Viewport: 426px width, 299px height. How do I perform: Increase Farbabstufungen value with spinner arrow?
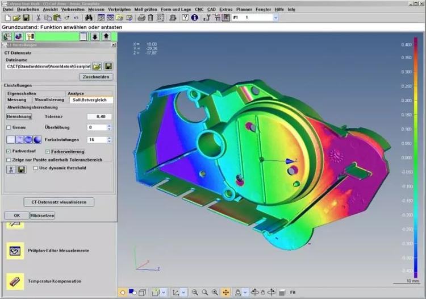[109, 137]
